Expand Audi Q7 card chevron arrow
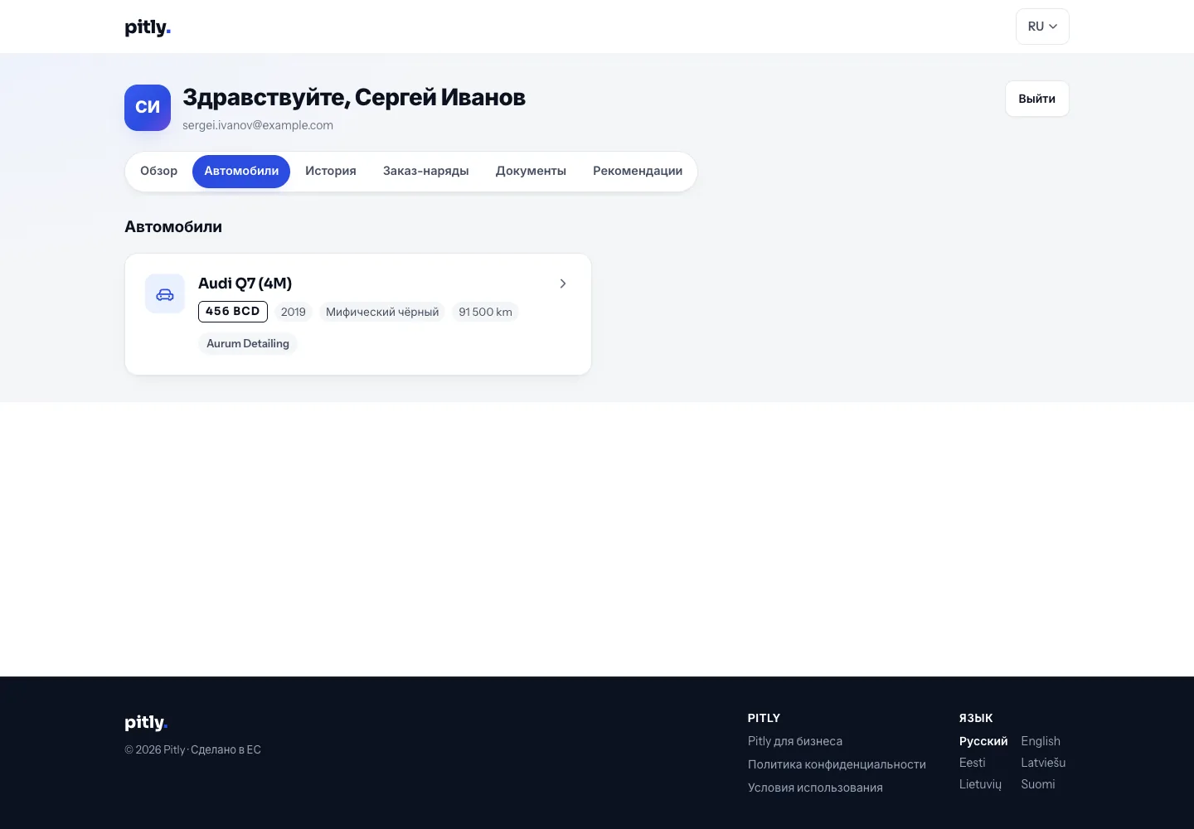 [563, 284]
